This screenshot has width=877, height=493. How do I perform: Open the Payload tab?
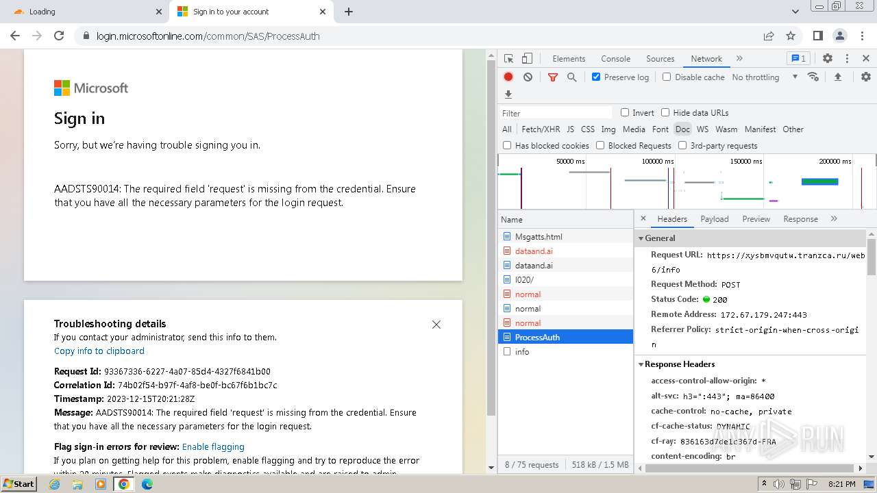(715, 219)
